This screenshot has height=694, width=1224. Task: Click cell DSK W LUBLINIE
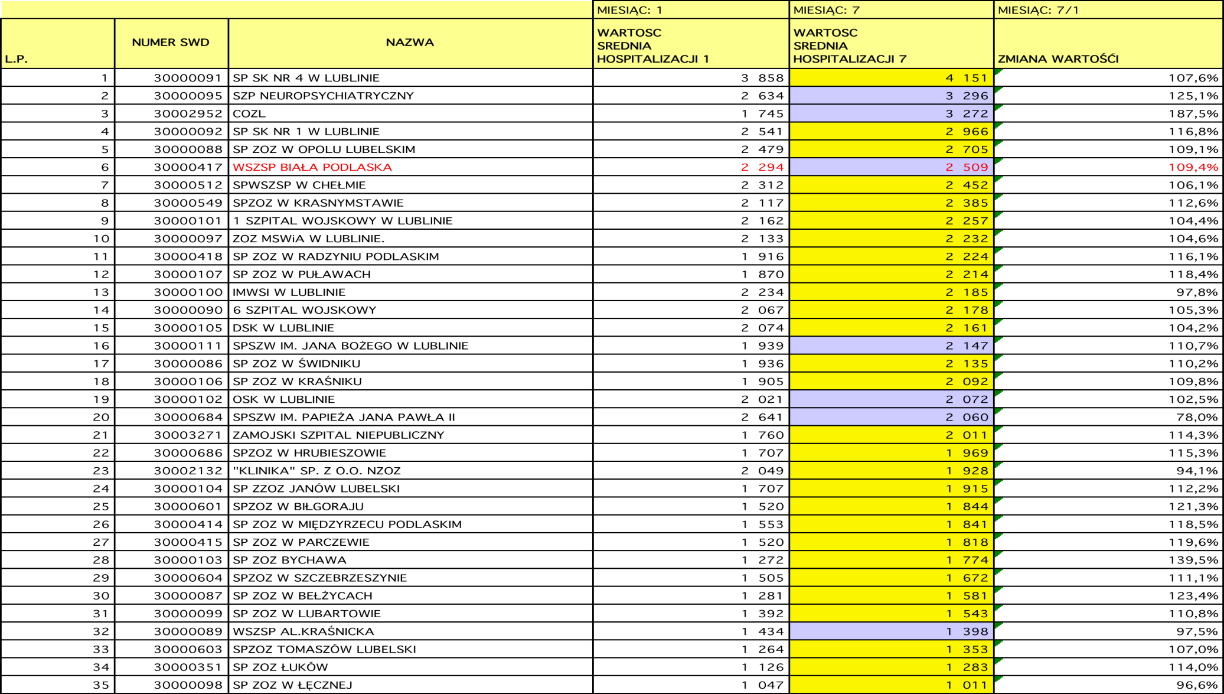point(410,328)
